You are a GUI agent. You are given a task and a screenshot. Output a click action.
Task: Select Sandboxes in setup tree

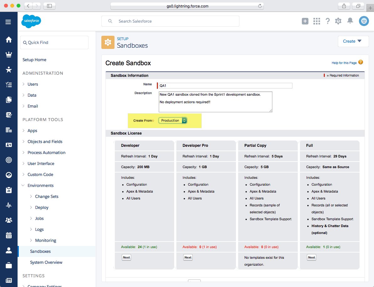(40, 251)
